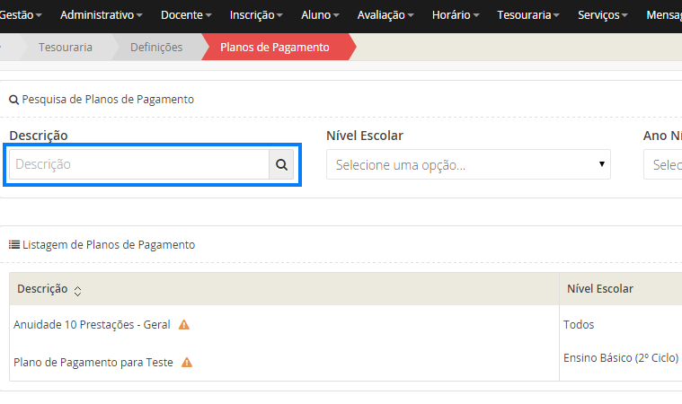Click warning icon beside Plano de Pagamento para Teste

187,363
